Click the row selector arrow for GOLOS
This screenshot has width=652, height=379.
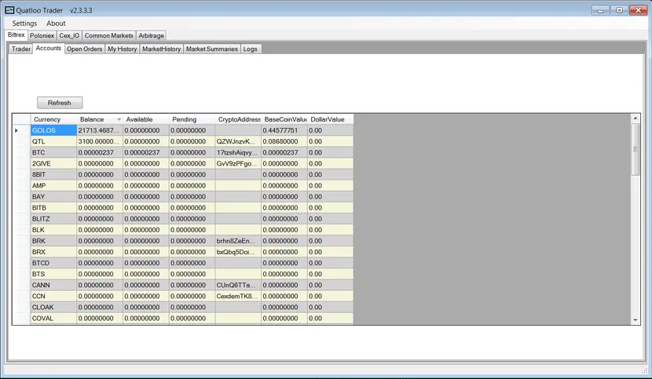tap(16, 130)
